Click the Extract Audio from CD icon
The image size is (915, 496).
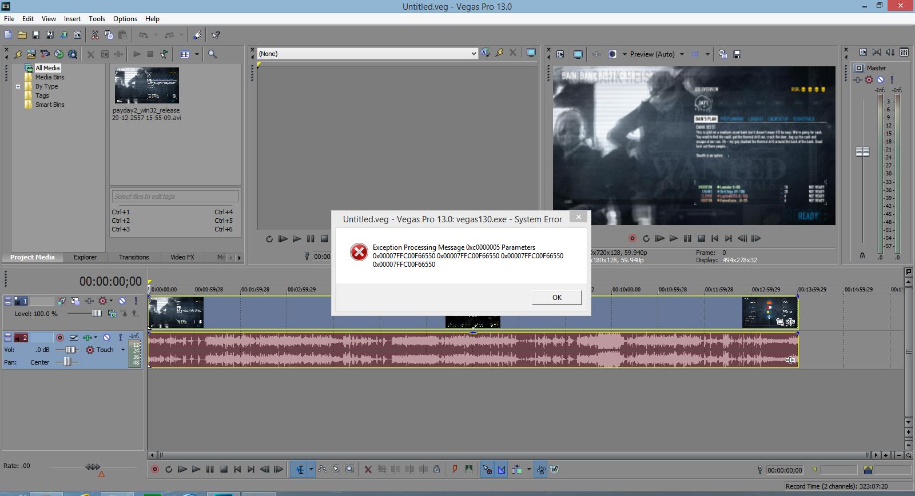click(x=59, y=54)
